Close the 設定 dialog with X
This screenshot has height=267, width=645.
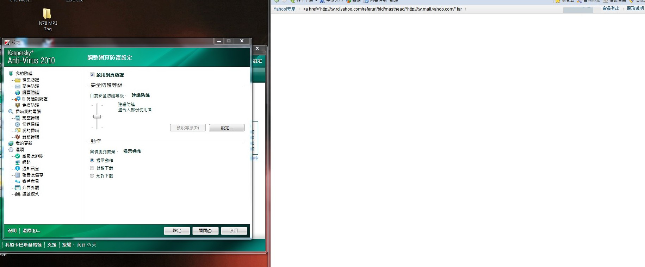(x=242, y=41)
